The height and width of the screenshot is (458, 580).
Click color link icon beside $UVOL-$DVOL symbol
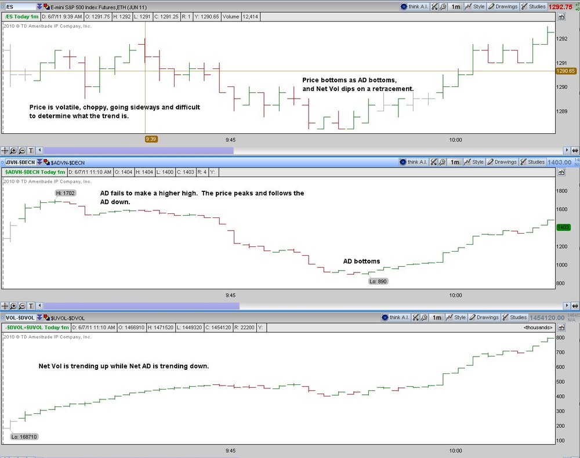click(46, 318)
